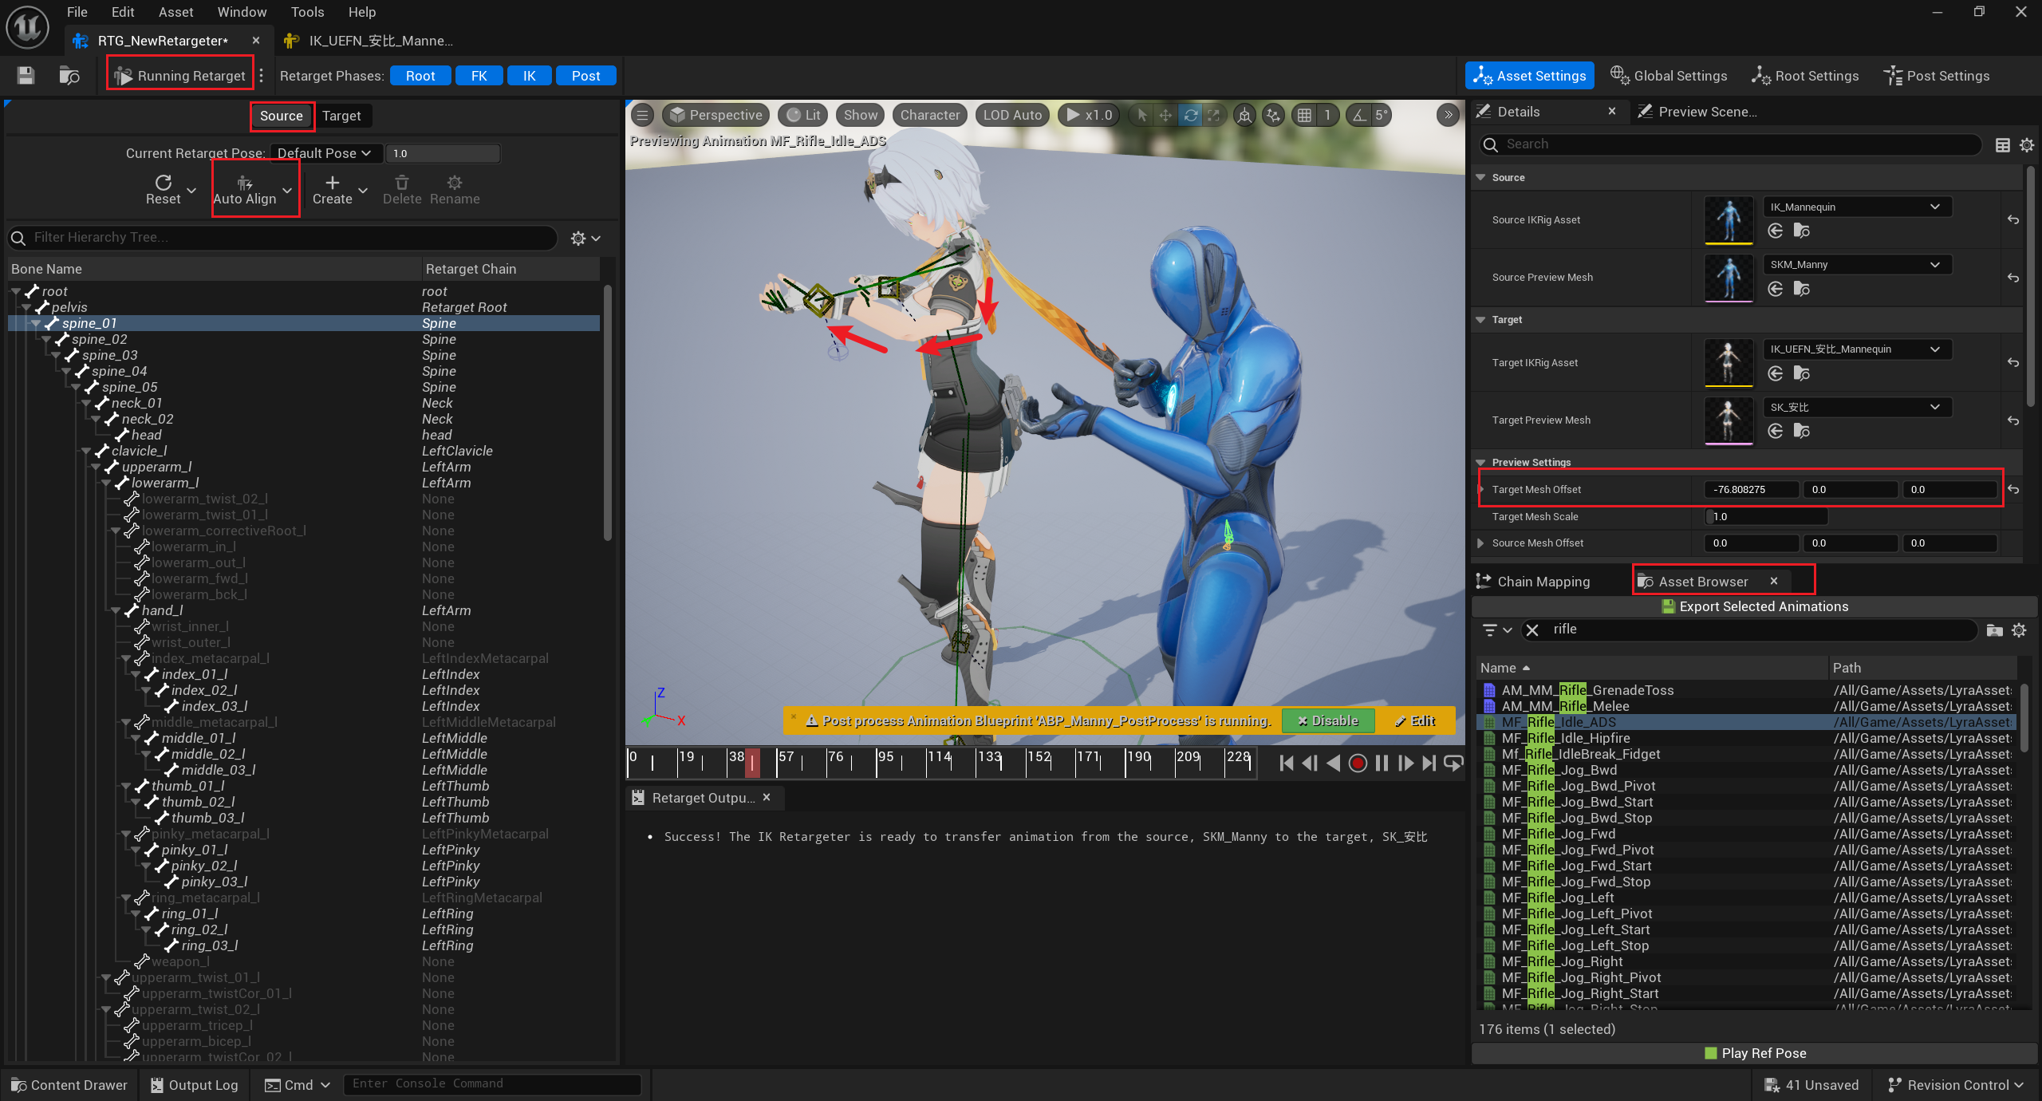Viewport: 2042px width, 1101px height.
Task: Save the retargeter asset
Action: coord(24,74)
